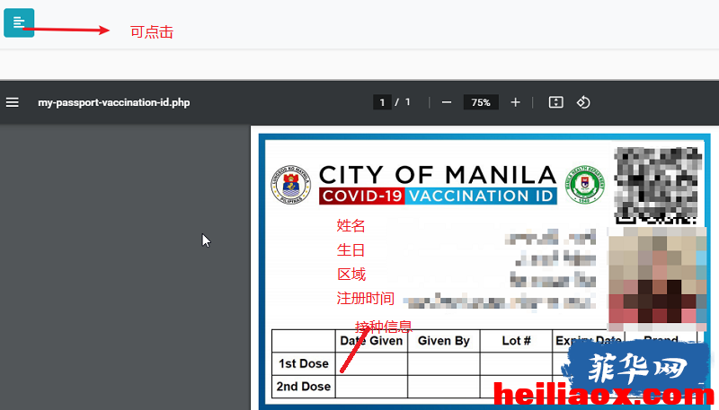Screen dimensions: 719x410
Task: Click the teal menu button at top-left
Action: click(x=19, y=22)
